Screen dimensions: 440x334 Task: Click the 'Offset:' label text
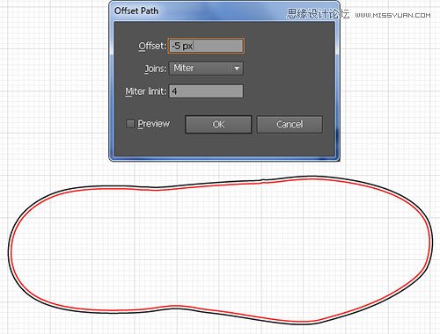click(x=152, y=47)
